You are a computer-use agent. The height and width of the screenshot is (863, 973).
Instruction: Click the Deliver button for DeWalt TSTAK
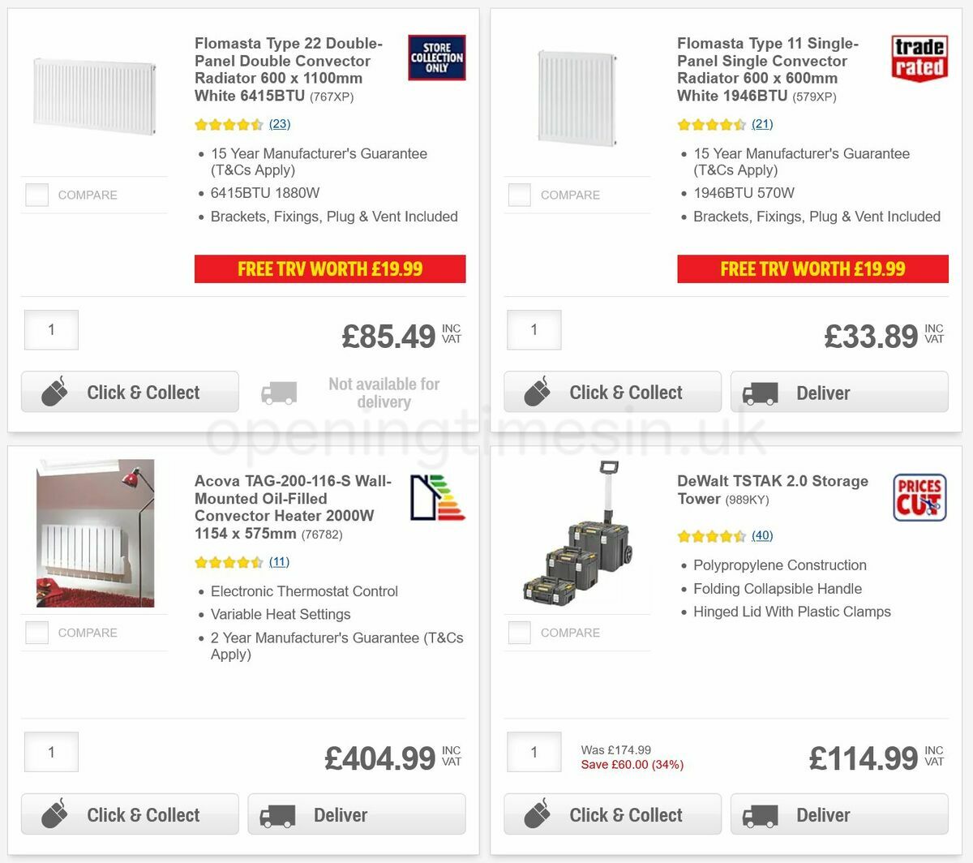[x=839, y=814]
